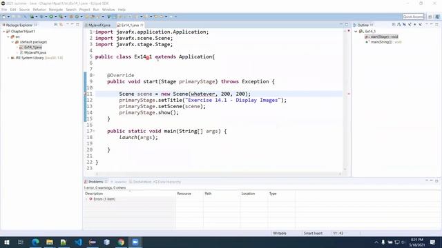
Task: Open the Run dropdown arrow
Action: [55, 17]
